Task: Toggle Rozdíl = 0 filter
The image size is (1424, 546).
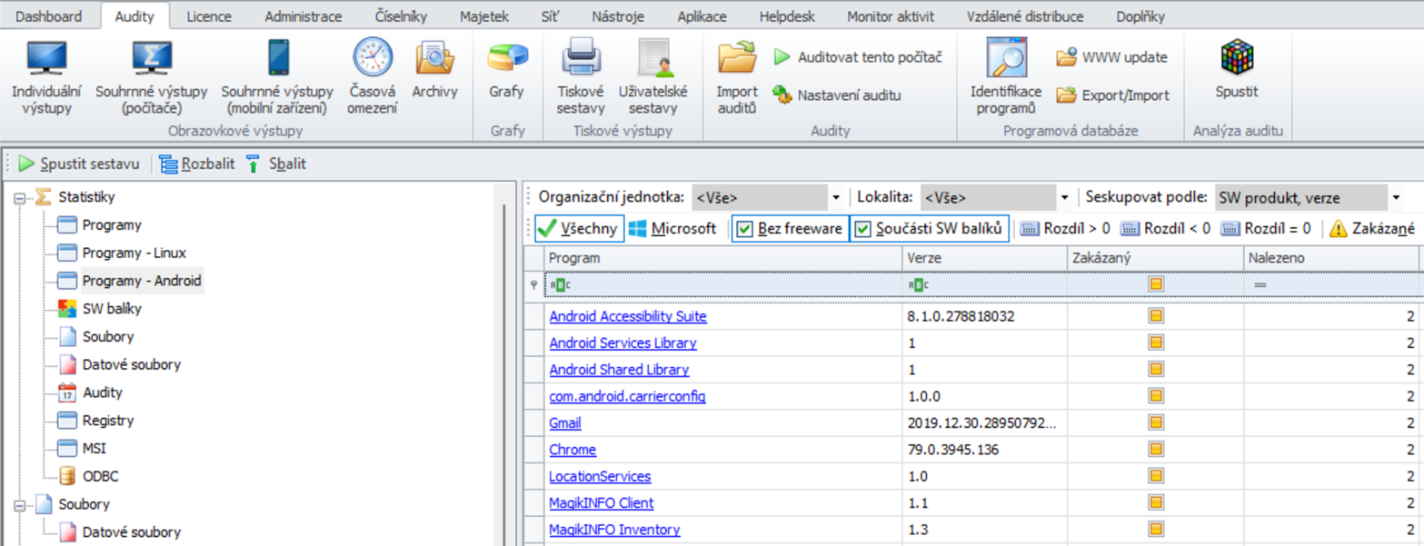Action: point(1266,229)
